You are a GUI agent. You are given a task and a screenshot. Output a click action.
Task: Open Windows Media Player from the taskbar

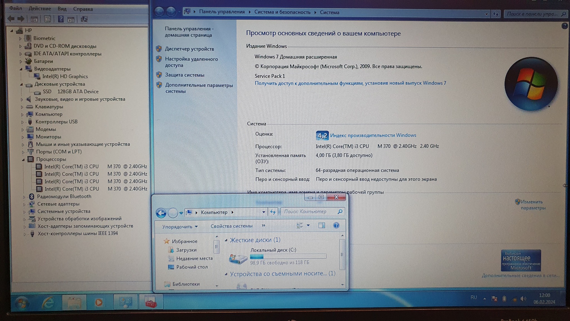tap(99, 302)
